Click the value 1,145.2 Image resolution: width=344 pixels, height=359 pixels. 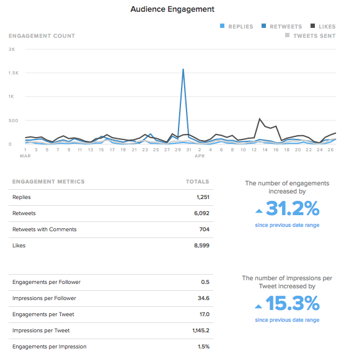[x=201, y=330]
